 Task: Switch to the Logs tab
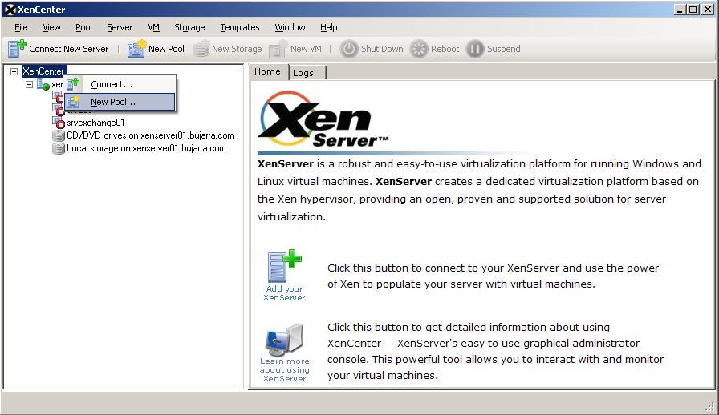coord(307,73)
